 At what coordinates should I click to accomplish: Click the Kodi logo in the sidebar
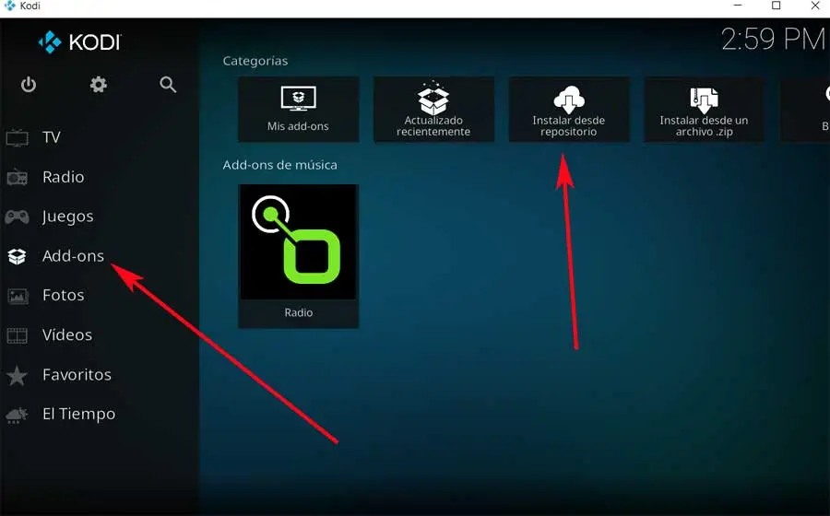click(80, 42)
